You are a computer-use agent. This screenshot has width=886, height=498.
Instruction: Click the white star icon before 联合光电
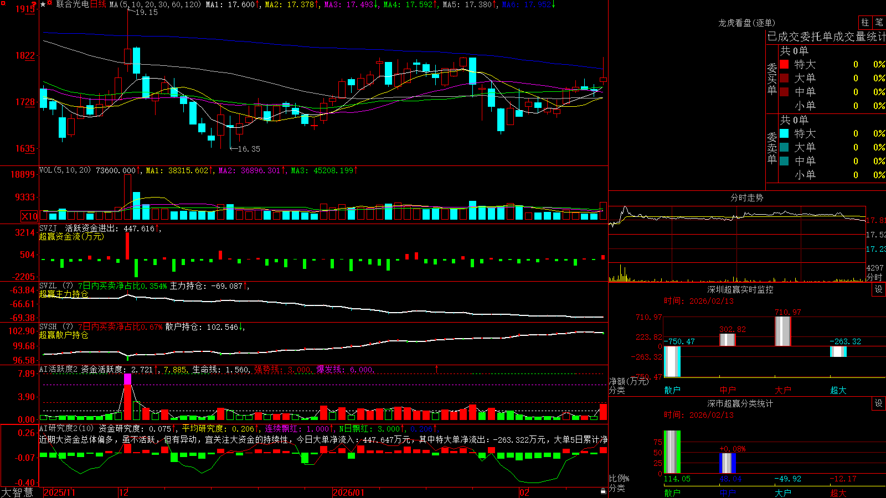(x=43, y=4)
